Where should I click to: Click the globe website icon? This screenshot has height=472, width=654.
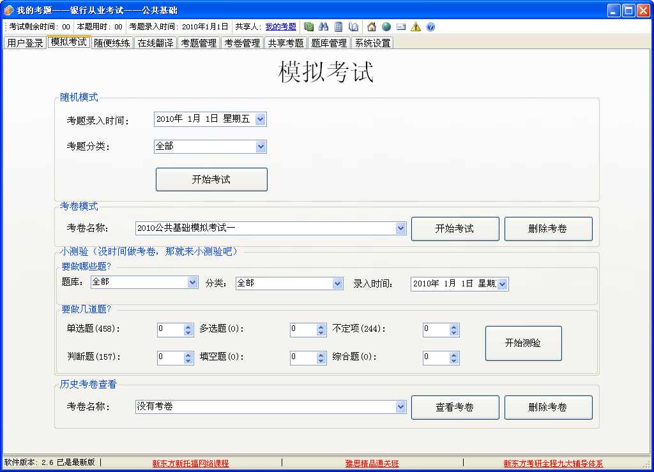tap(386, 27)
